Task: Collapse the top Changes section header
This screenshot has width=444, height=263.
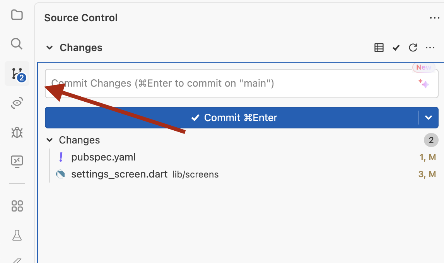Action: [50, 48]
